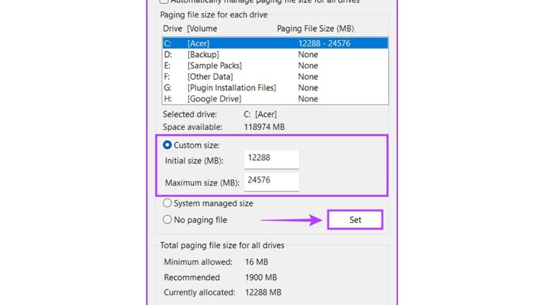Click the Currently allocated 12288 MB value
543x305 pixels.
tap(263, 292)
